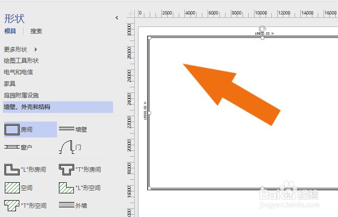
Task: Click the room's left-middle selection handle
Action: [x=149, y=113]
